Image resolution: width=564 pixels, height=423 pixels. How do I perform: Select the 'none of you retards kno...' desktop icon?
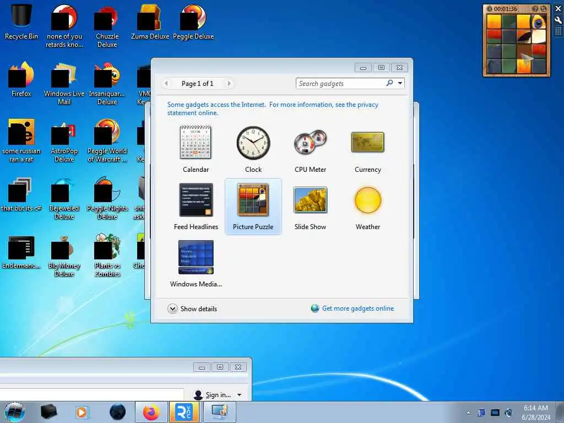pyautogui.click(x=64, y=26)
